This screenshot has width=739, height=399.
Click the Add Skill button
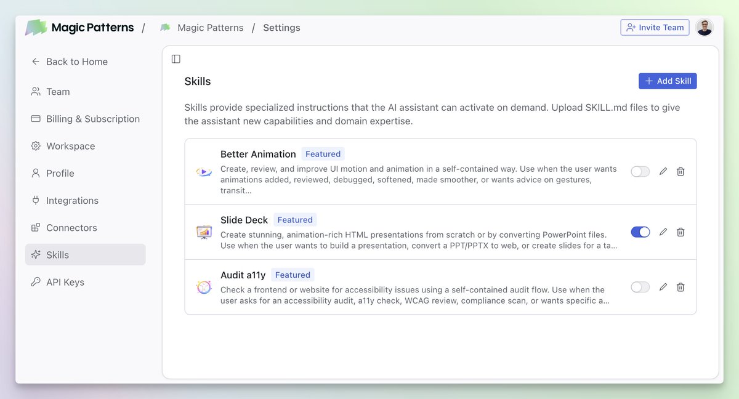pos(668,81)
